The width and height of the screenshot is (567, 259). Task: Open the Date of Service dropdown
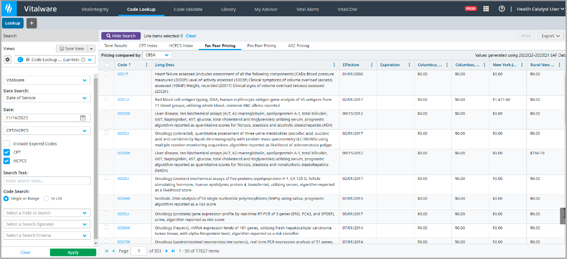pos(47,98)
